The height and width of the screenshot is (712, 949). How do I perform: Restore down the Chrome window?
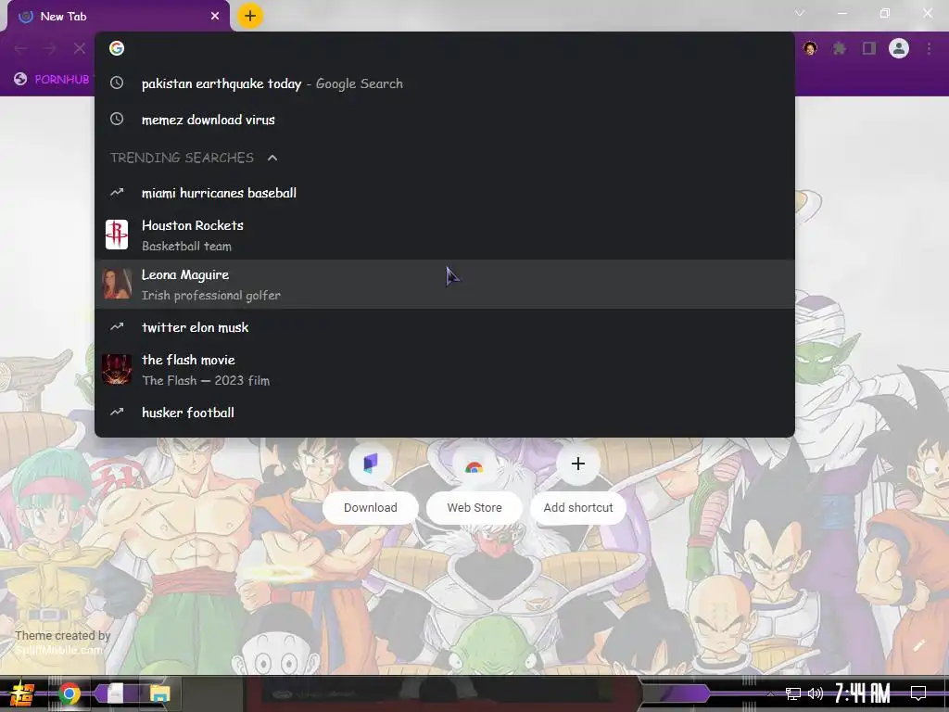(x=885, y=13)
